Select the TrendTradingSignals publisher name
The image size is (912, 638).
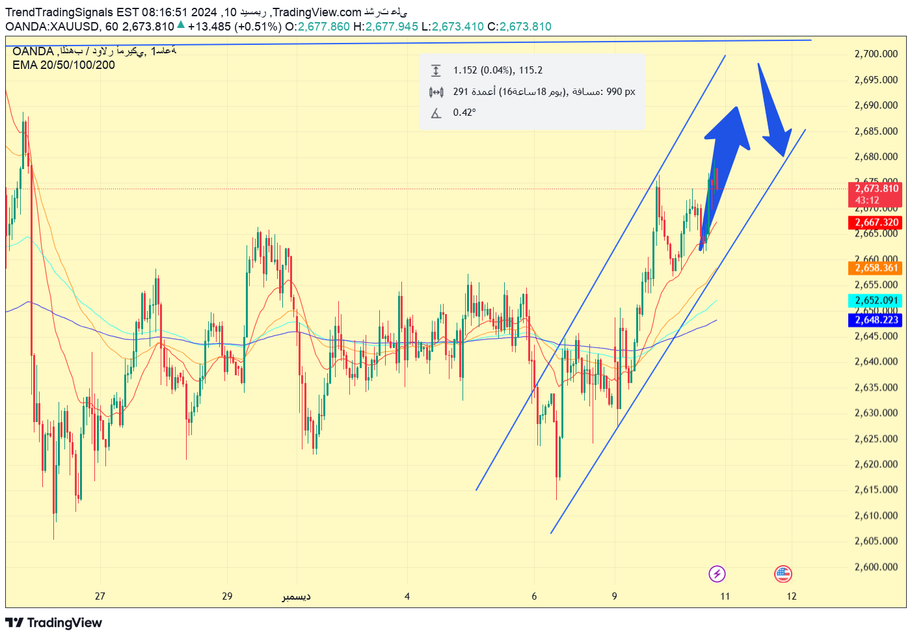pos(59,12)
